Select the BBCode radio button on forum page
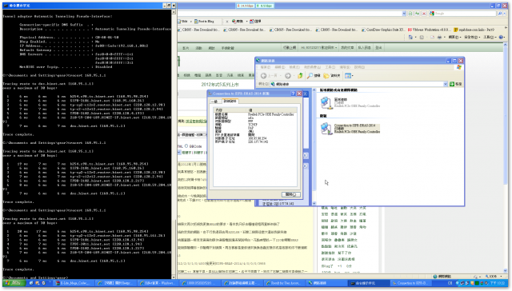512x291 pixels. 186,145
